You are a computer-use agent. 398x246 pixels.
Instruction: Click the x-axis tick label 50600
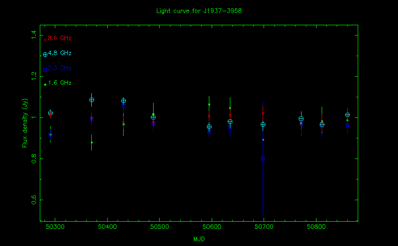(x=212, y=227)
